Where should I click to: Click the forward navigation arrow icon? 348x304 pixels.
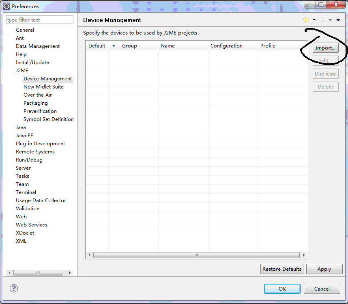point(322,20)
